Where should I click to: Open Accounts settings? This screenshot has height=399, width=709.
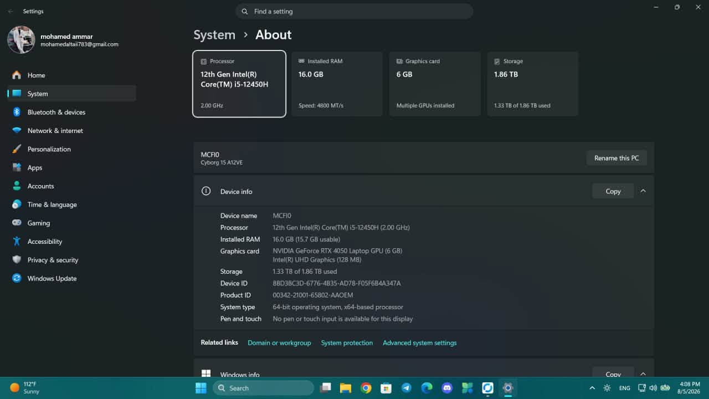(71, 186)
